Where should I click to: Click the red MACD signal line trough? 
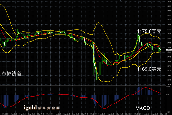pos(104,108)
